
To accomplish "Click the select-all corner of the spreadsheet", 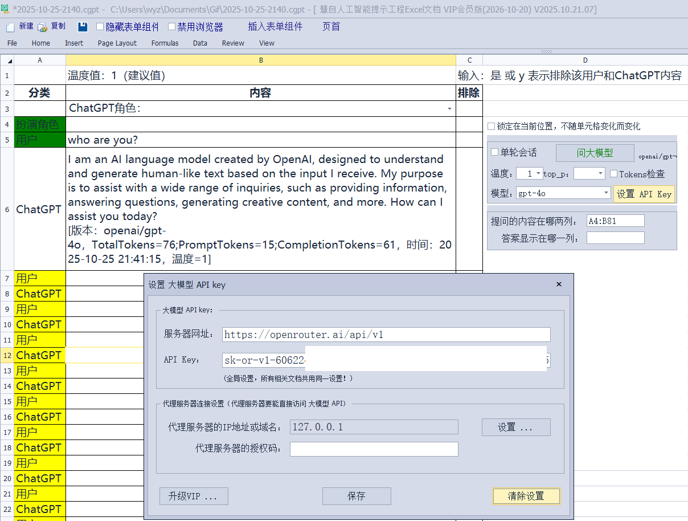I will pos(7,60).
